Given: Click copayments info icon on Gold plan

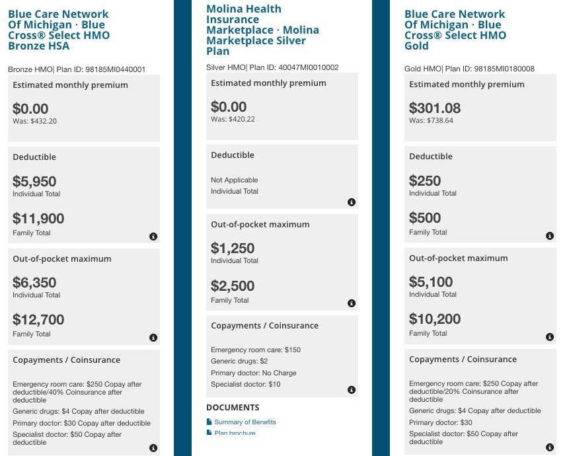Looking at the screenshot, I should click(550, 447).
